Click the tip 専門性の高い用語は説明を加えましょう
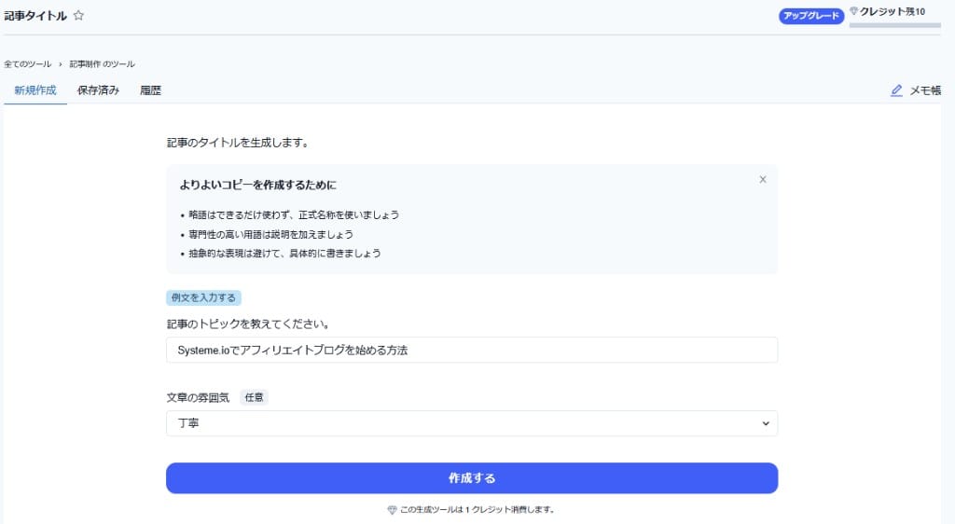The height and width of the screenshot is (524, 955). click(x=270, y=234)
